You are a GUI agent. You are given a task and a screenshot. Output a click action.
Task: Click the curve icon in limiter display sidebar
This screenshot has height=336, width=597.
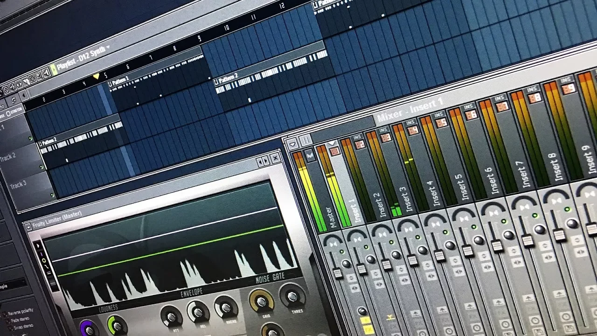pos(47,266)
